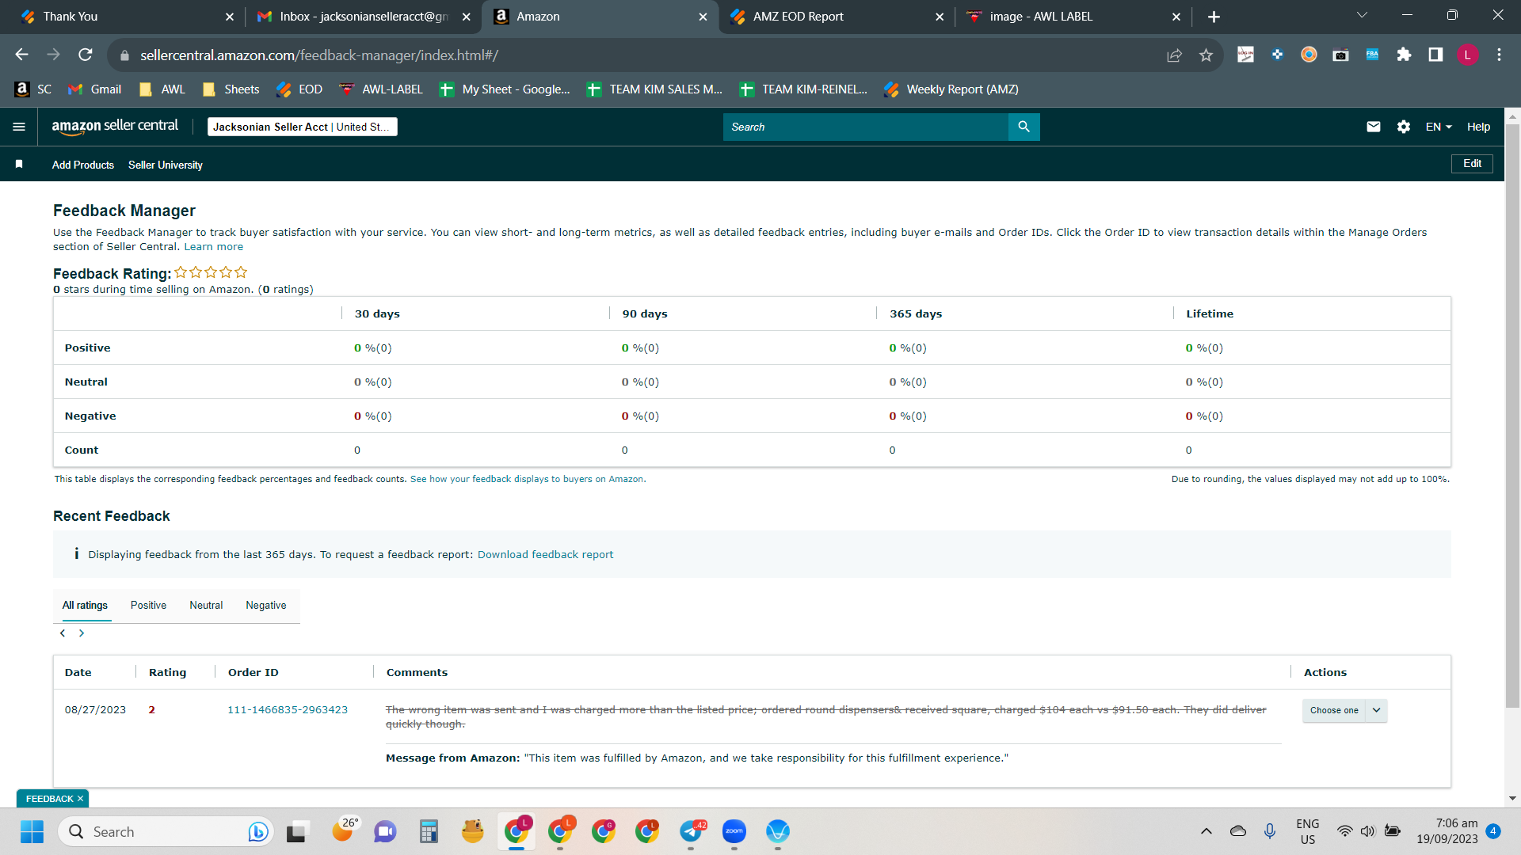Screen dimensions: 1521x855
Task: Open the AWL-LABEL bookmark
Action: tap(381, 89)
